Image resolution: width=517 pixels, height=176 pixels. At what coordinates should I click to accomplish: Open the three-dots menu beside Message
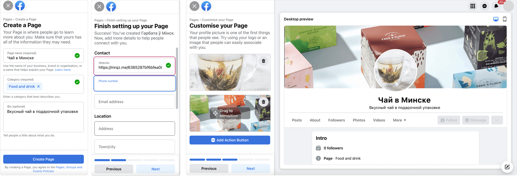click(x=497, y=120)
